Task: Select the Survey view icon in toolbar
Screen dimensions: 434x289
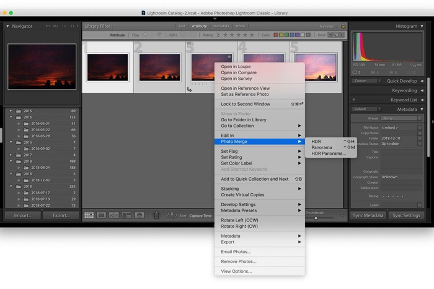Action: click(x=127, y=215)
